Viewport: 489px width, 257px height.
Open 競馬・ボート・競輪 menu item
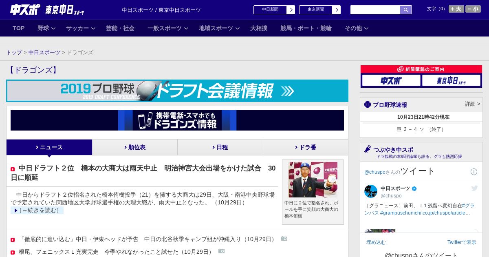306,28
